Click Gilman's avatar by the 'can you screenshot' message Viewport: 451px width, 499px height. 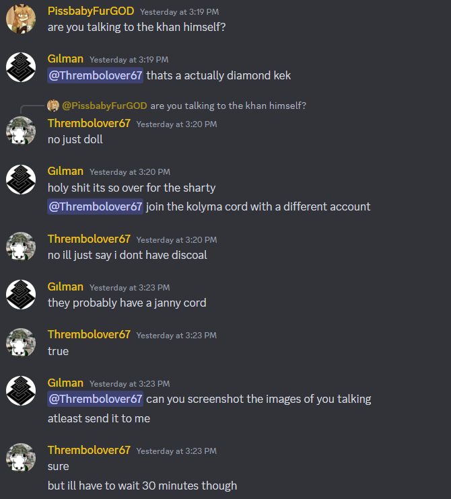[x=21, y=391]
